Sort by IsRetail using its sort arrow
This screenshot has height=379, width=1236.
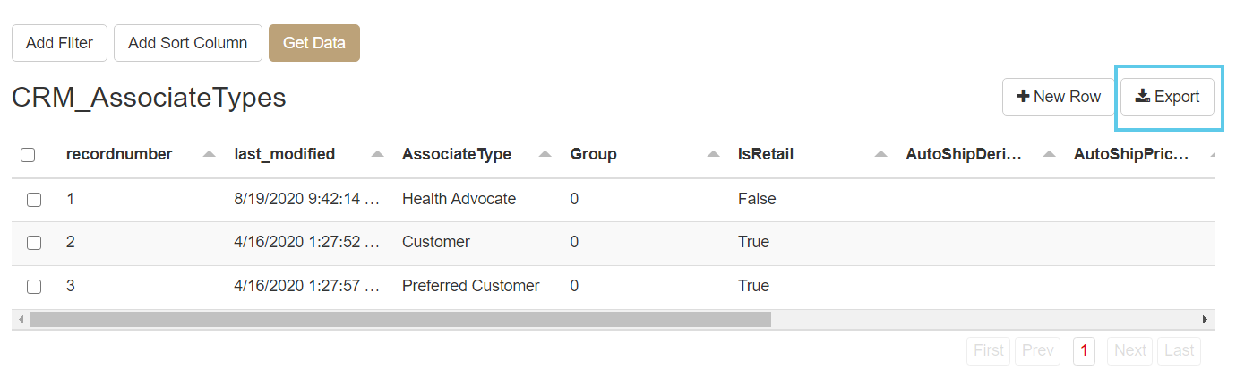click(x=881, y=154)
